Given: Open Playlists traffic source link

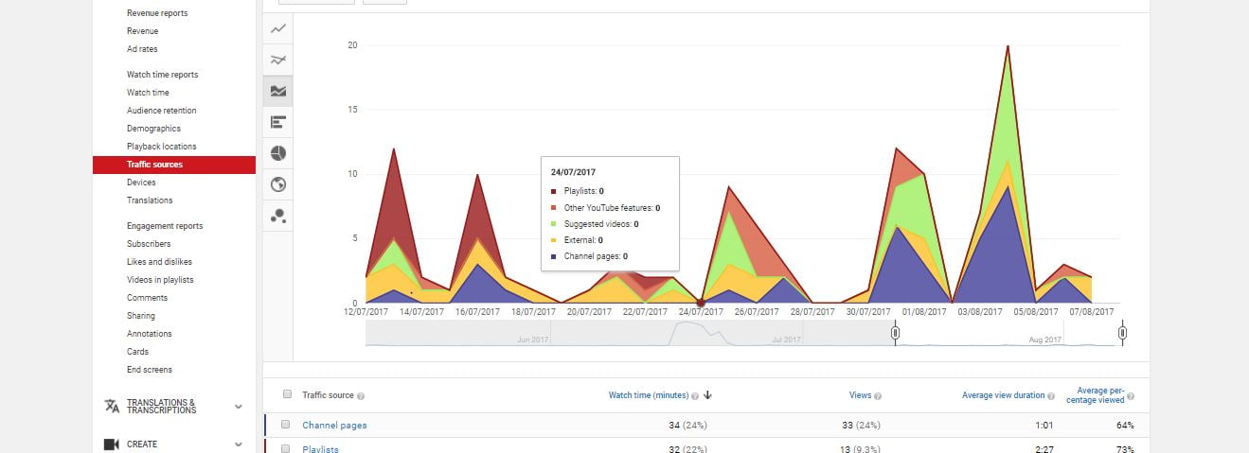Looking at the screenshot, I should [x=320, y=449].
